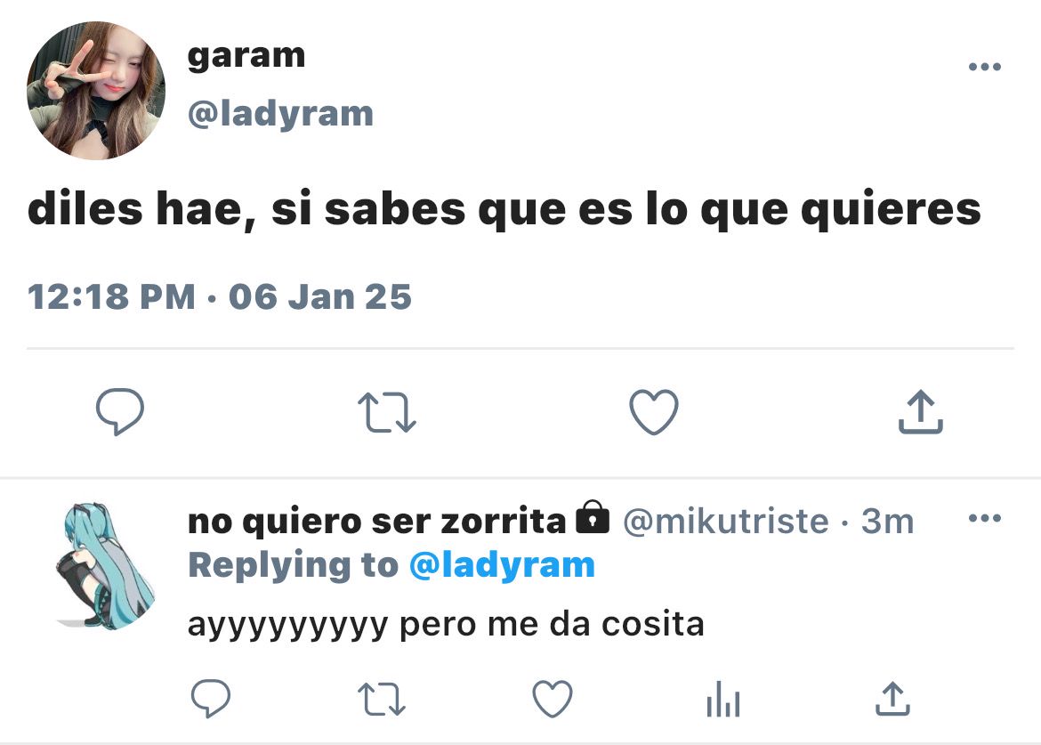Screen dimensions: 1041x745
Task: Open more options on the mikutriste reply
Action: point(985,519)
